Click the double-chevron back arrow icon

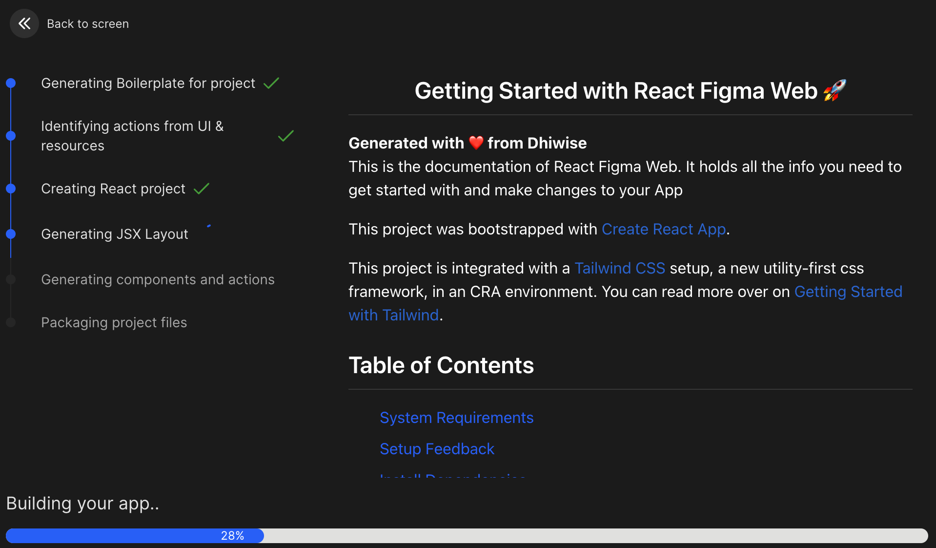click(x=24, y=23)
